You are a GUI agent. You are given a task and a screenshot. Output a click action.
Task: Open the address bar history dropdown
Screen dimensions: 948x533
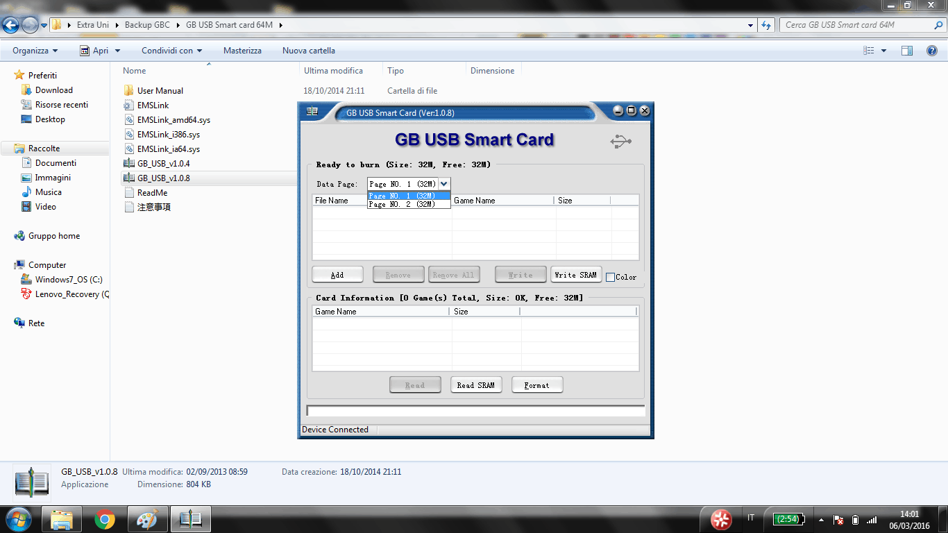click(x=751, y=25)
